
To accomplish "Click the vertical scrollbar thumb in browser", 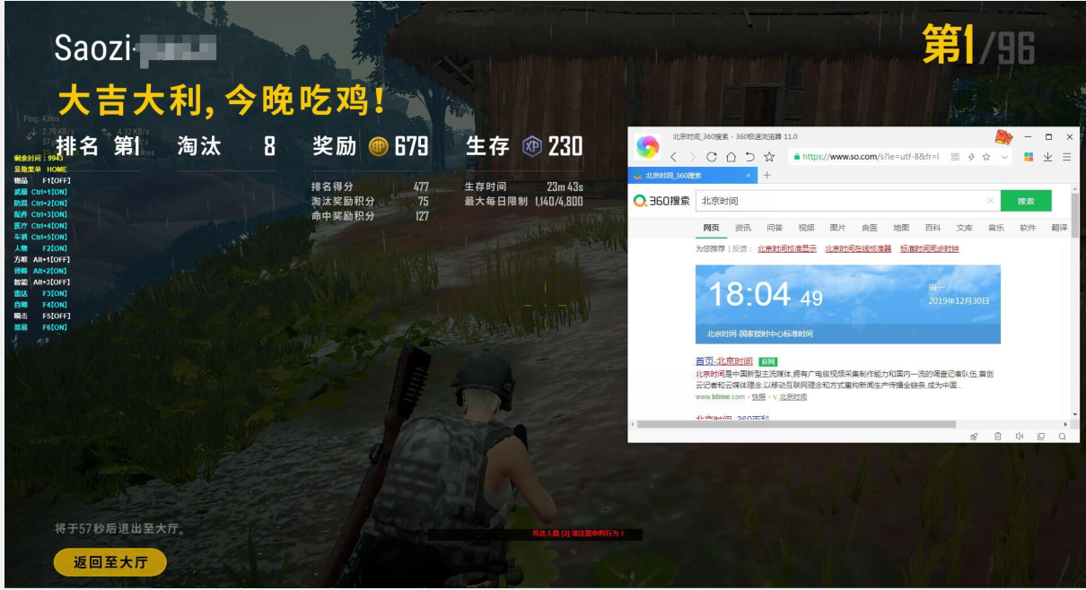I will pos(1075,214).
